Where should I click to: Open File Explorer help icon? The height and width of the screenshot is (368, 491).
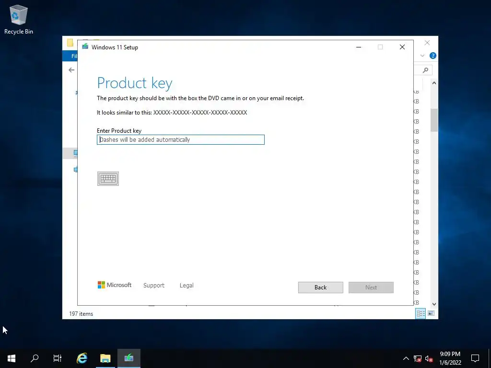click(433, 56)
